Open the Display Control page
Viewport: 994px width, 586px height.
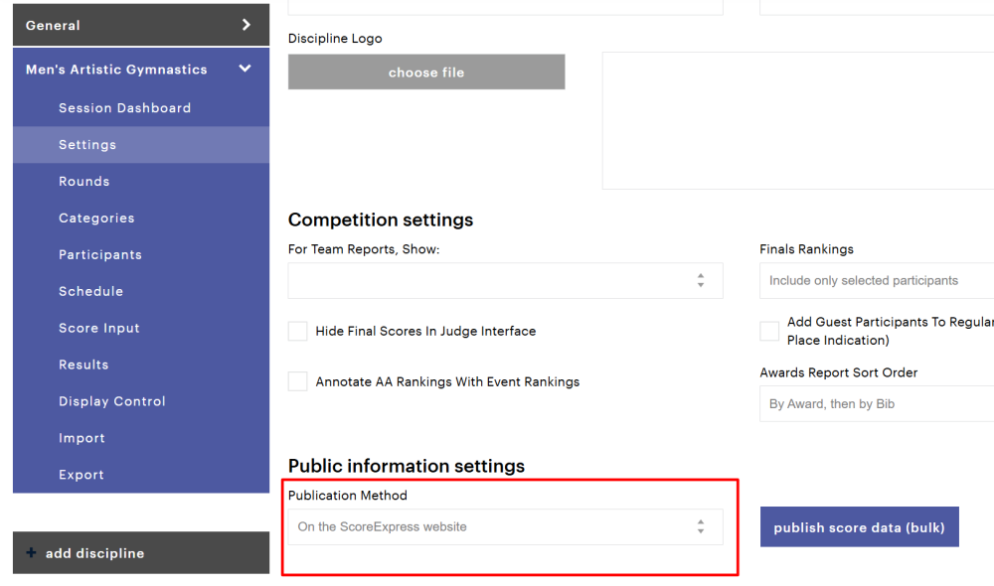click(112, 402)
